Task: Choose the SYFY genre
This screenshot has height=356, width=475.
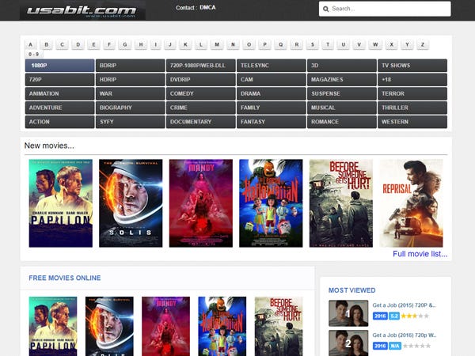Action: 131,122
